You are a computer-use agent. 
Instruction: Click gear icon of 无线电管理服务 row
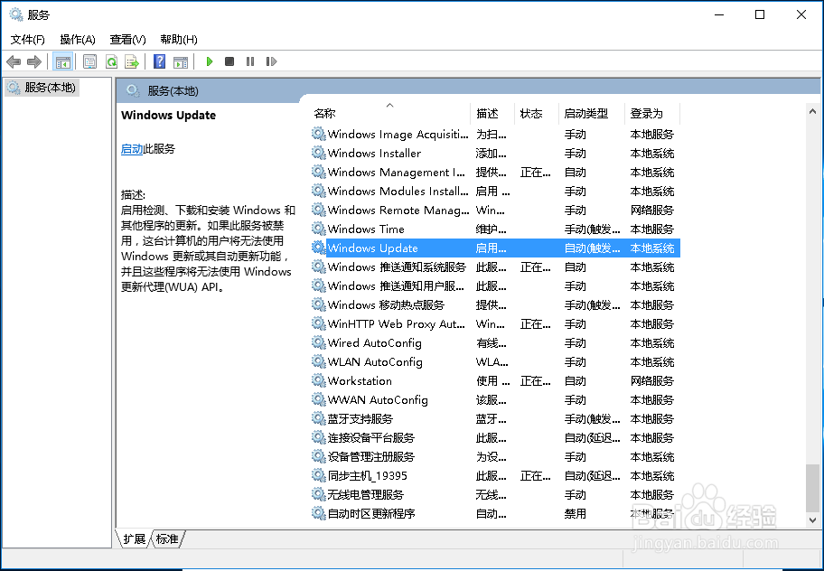318,494
